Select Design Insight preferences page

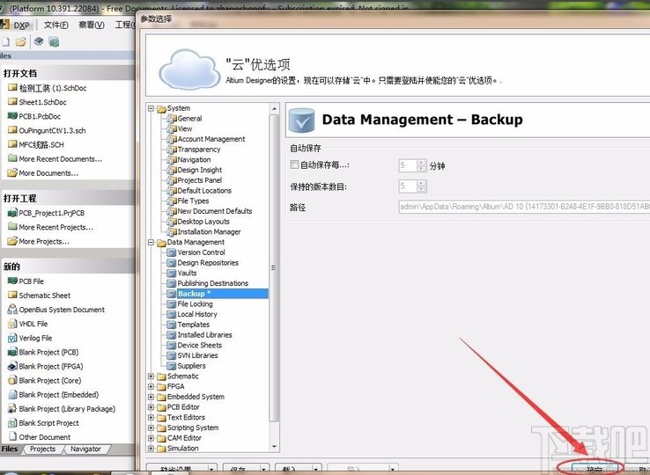coord(199,170)
